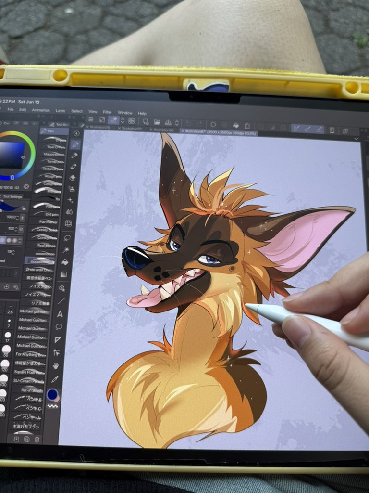This screenshot has height=493, width=369.
Task: Open the hamburger menu in the command bar
Action: [91, 119]
